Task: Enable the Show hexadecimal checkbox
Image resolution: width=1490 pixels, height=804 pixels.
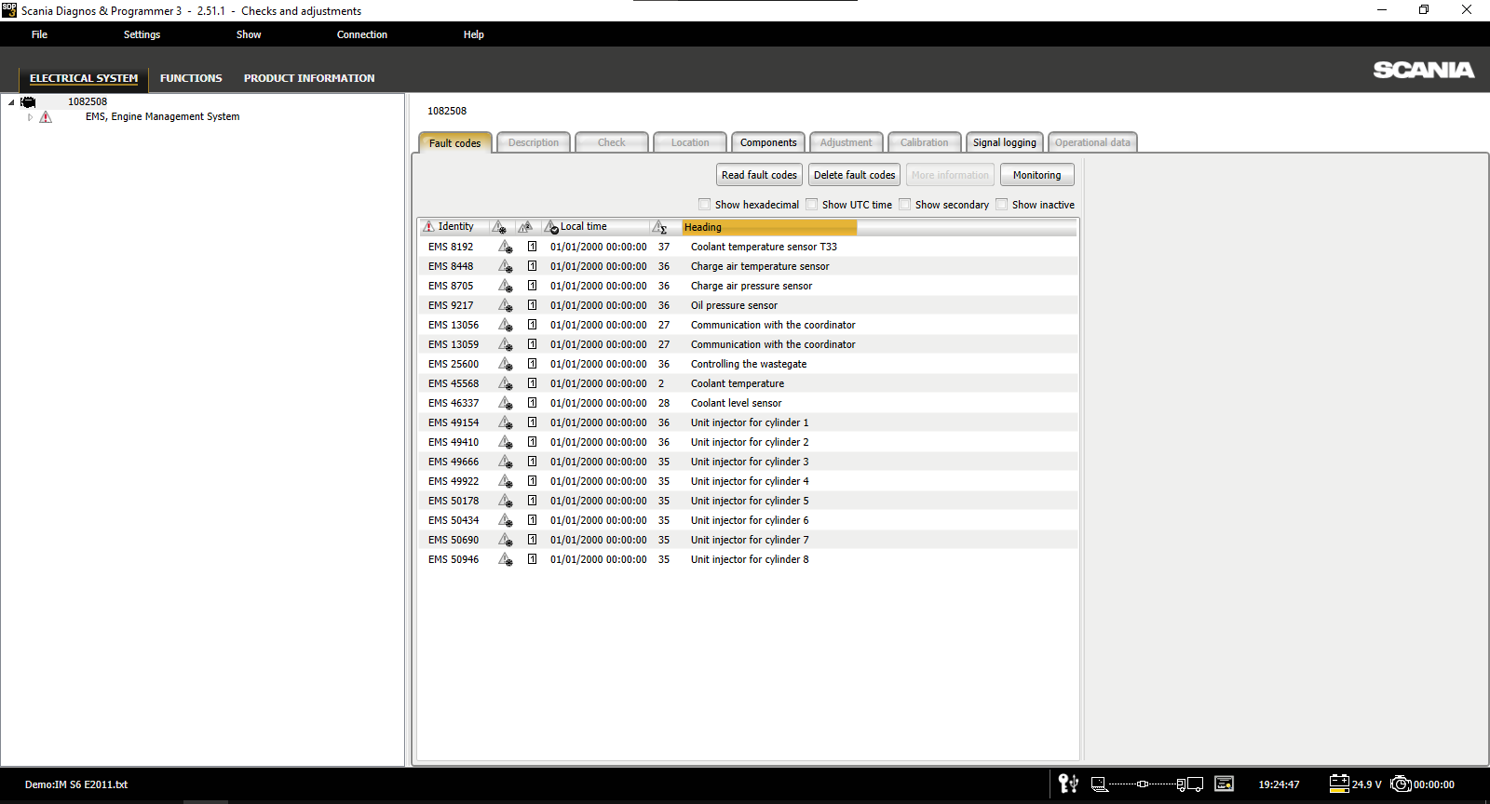Action: tap(705, 205)
